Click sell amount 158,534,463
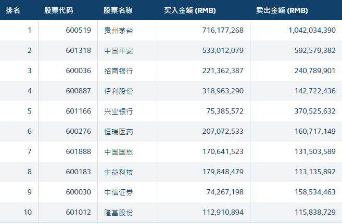The height and width of the screenshot is (224, 342). [315, 192]
